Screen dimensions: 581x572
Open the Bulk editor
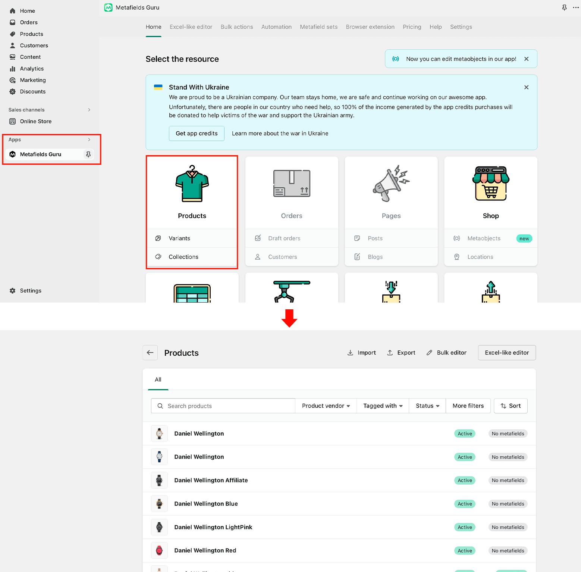(x=446, y=353)
